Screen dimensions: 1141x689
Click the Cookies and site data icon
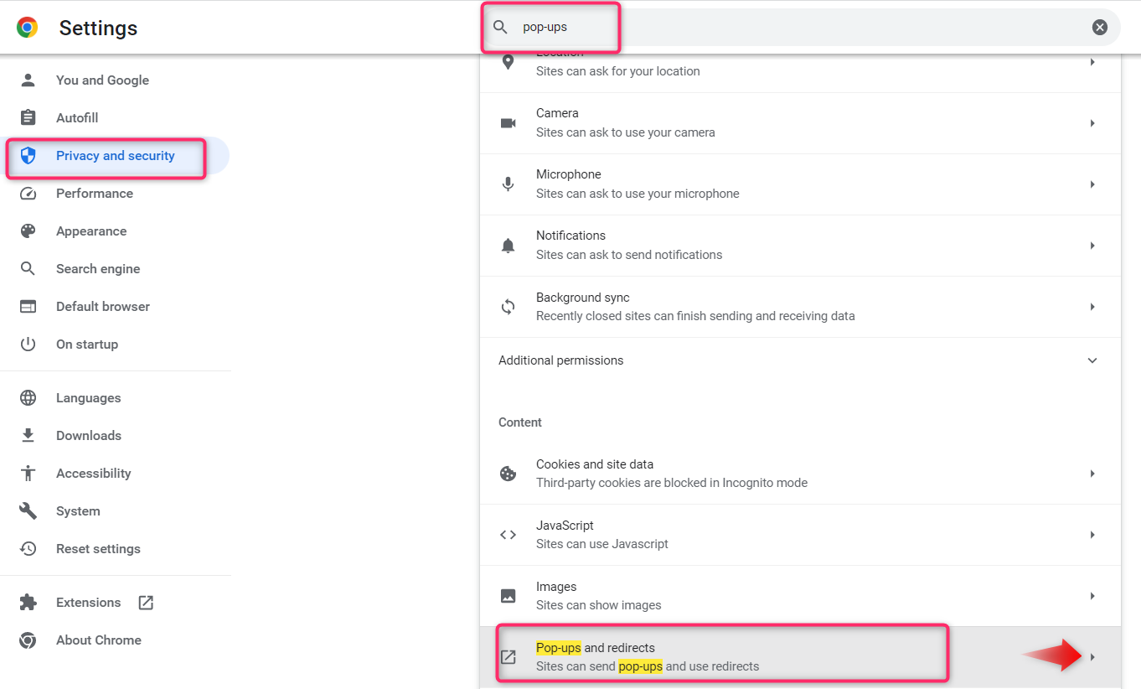point(508,474)
